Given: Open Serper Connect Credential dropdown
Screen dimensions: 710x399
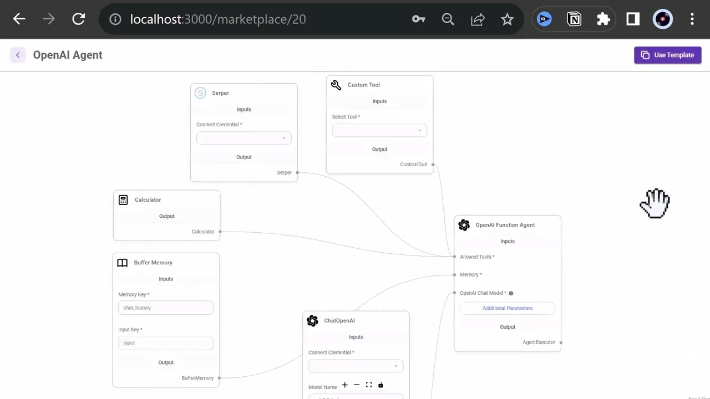Looking at the screenshot, I should click(244, 138).
